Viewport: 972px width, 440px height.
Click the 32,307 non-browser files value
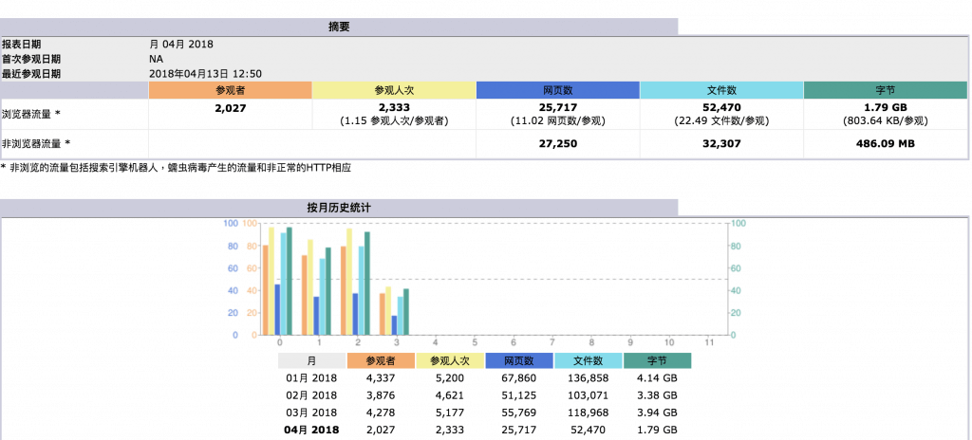pyautogui.click(x=721, y=144)
